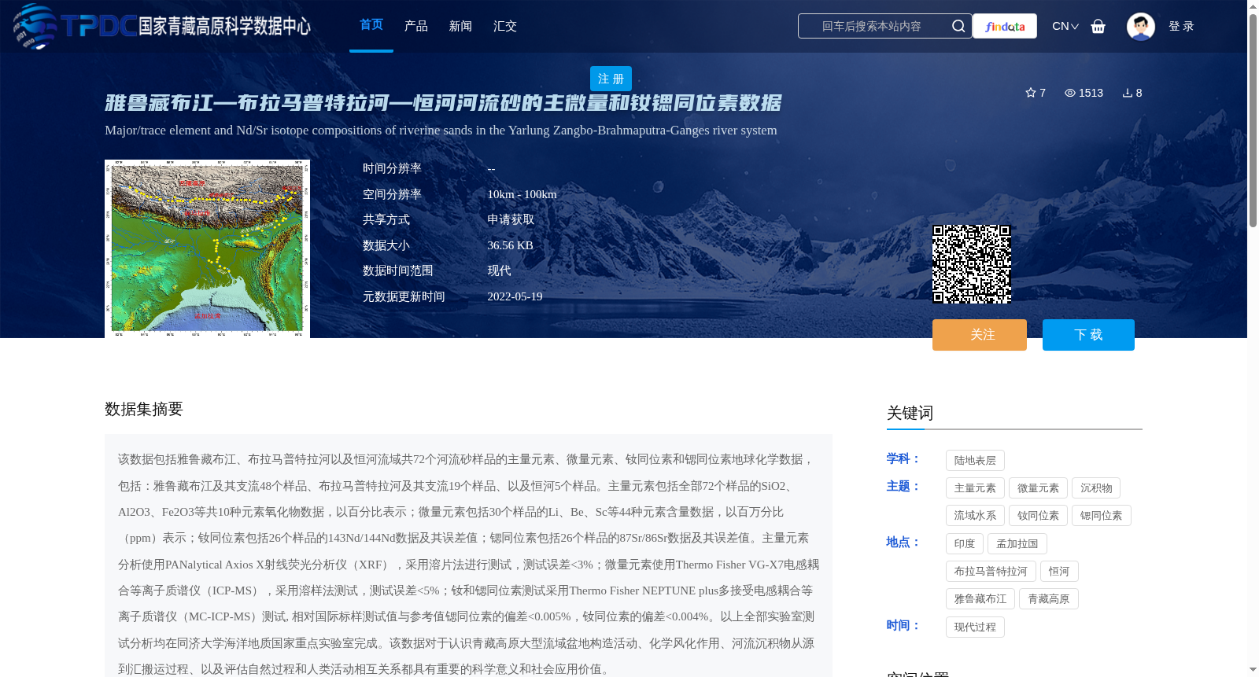The image size is (1259, 677).
Task: Click the 现代 data time range value
Action: (499, 271)
